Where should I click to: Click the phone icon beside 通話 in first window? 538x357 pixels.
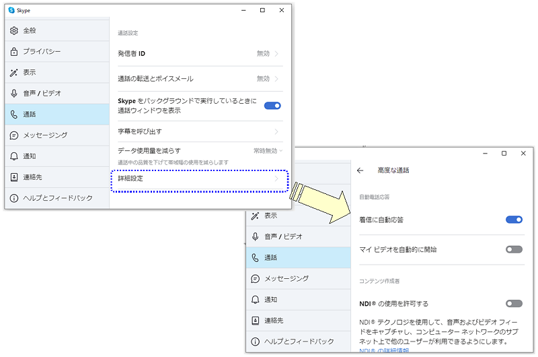13,115
